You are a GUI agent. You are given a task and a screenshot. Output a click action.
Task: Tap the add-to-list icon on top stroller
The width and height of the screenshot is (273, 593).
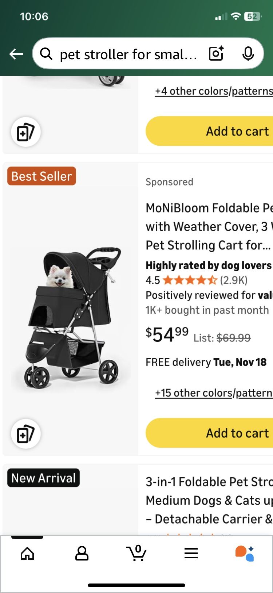tap(25, 132)
